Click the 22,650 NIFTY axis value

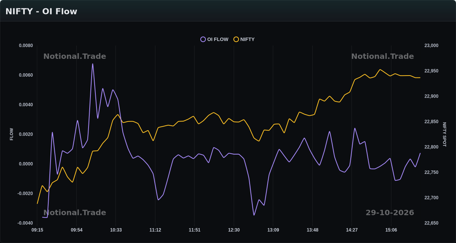[431, 223]
